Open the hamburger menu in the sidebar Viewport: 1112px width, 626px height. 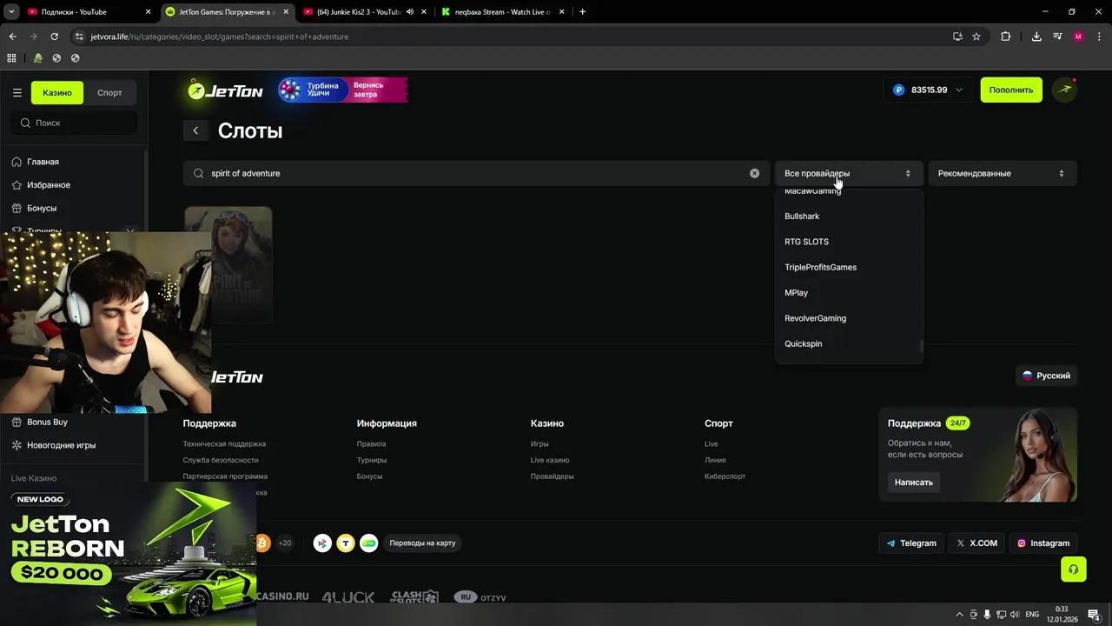17,92
